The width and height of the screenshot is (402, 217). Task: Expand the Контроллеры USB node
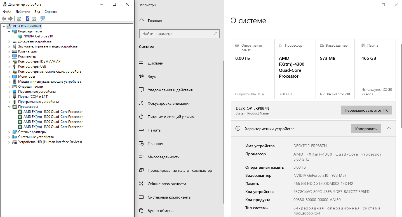point(9,66)
